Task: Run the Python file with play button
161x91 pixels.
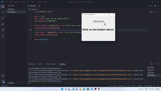Action: point(150,6)
